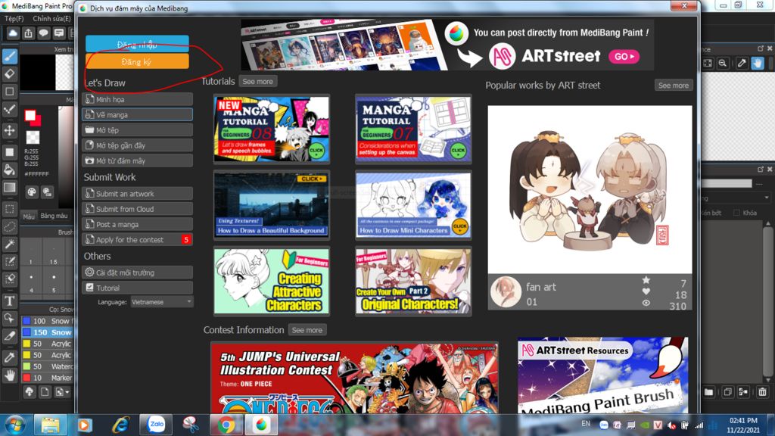Image resolution: width=775 pixels, height=436 pixels.
Task: Open Cài đặt môi trường settings
Action: click(138, 272)
